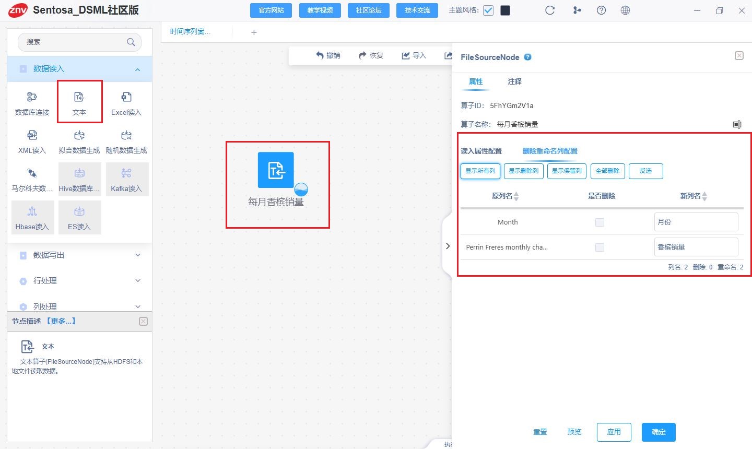Click the 撤销 undo toolbar button
This screenshot has width=752, height=449.
(328, 55)
